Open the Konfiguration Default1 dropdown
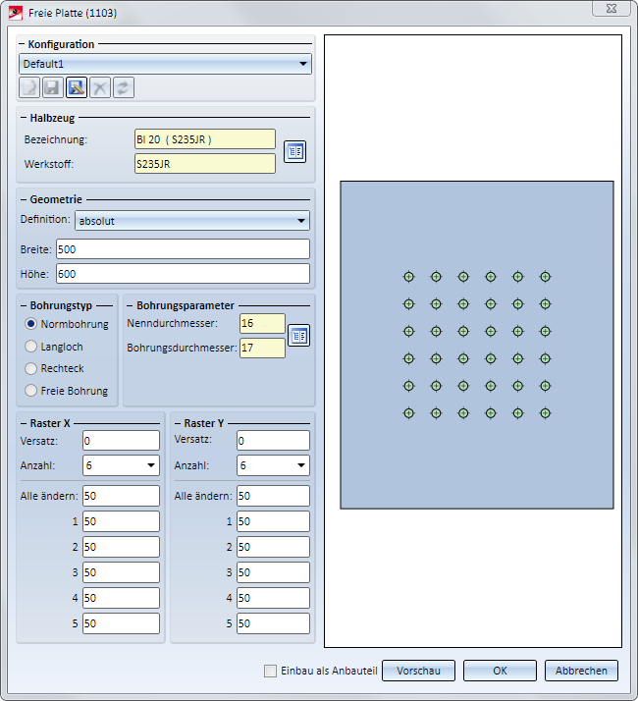 point(165,64)
